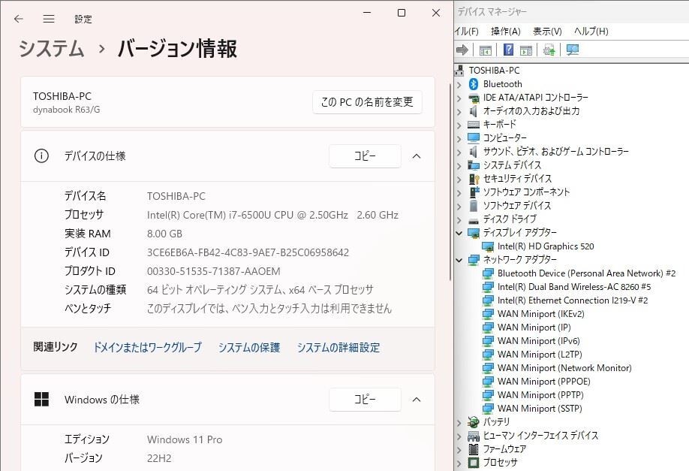689x471 pixels.
Task: Click the デバイス ID value text
Action: click(x=248, y=252)
